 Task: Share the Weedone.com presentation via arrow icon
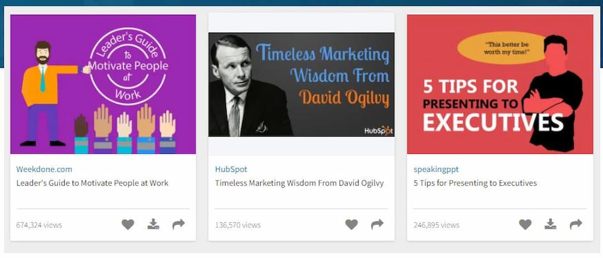179,225
